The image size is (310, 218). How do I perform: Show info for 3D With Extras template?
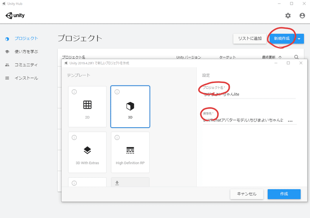(74, 137)
